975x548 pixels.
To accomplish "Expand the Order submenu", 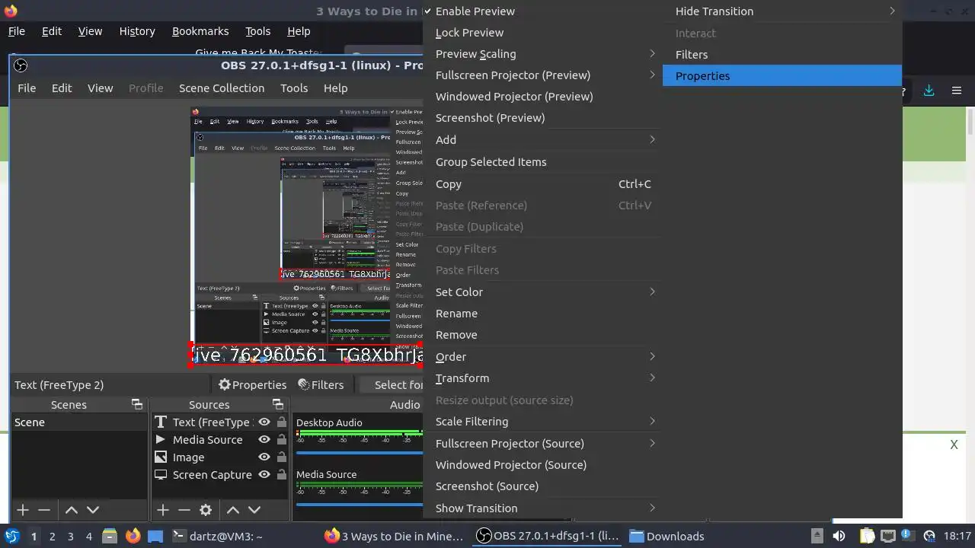I will (x=542, y=357).
